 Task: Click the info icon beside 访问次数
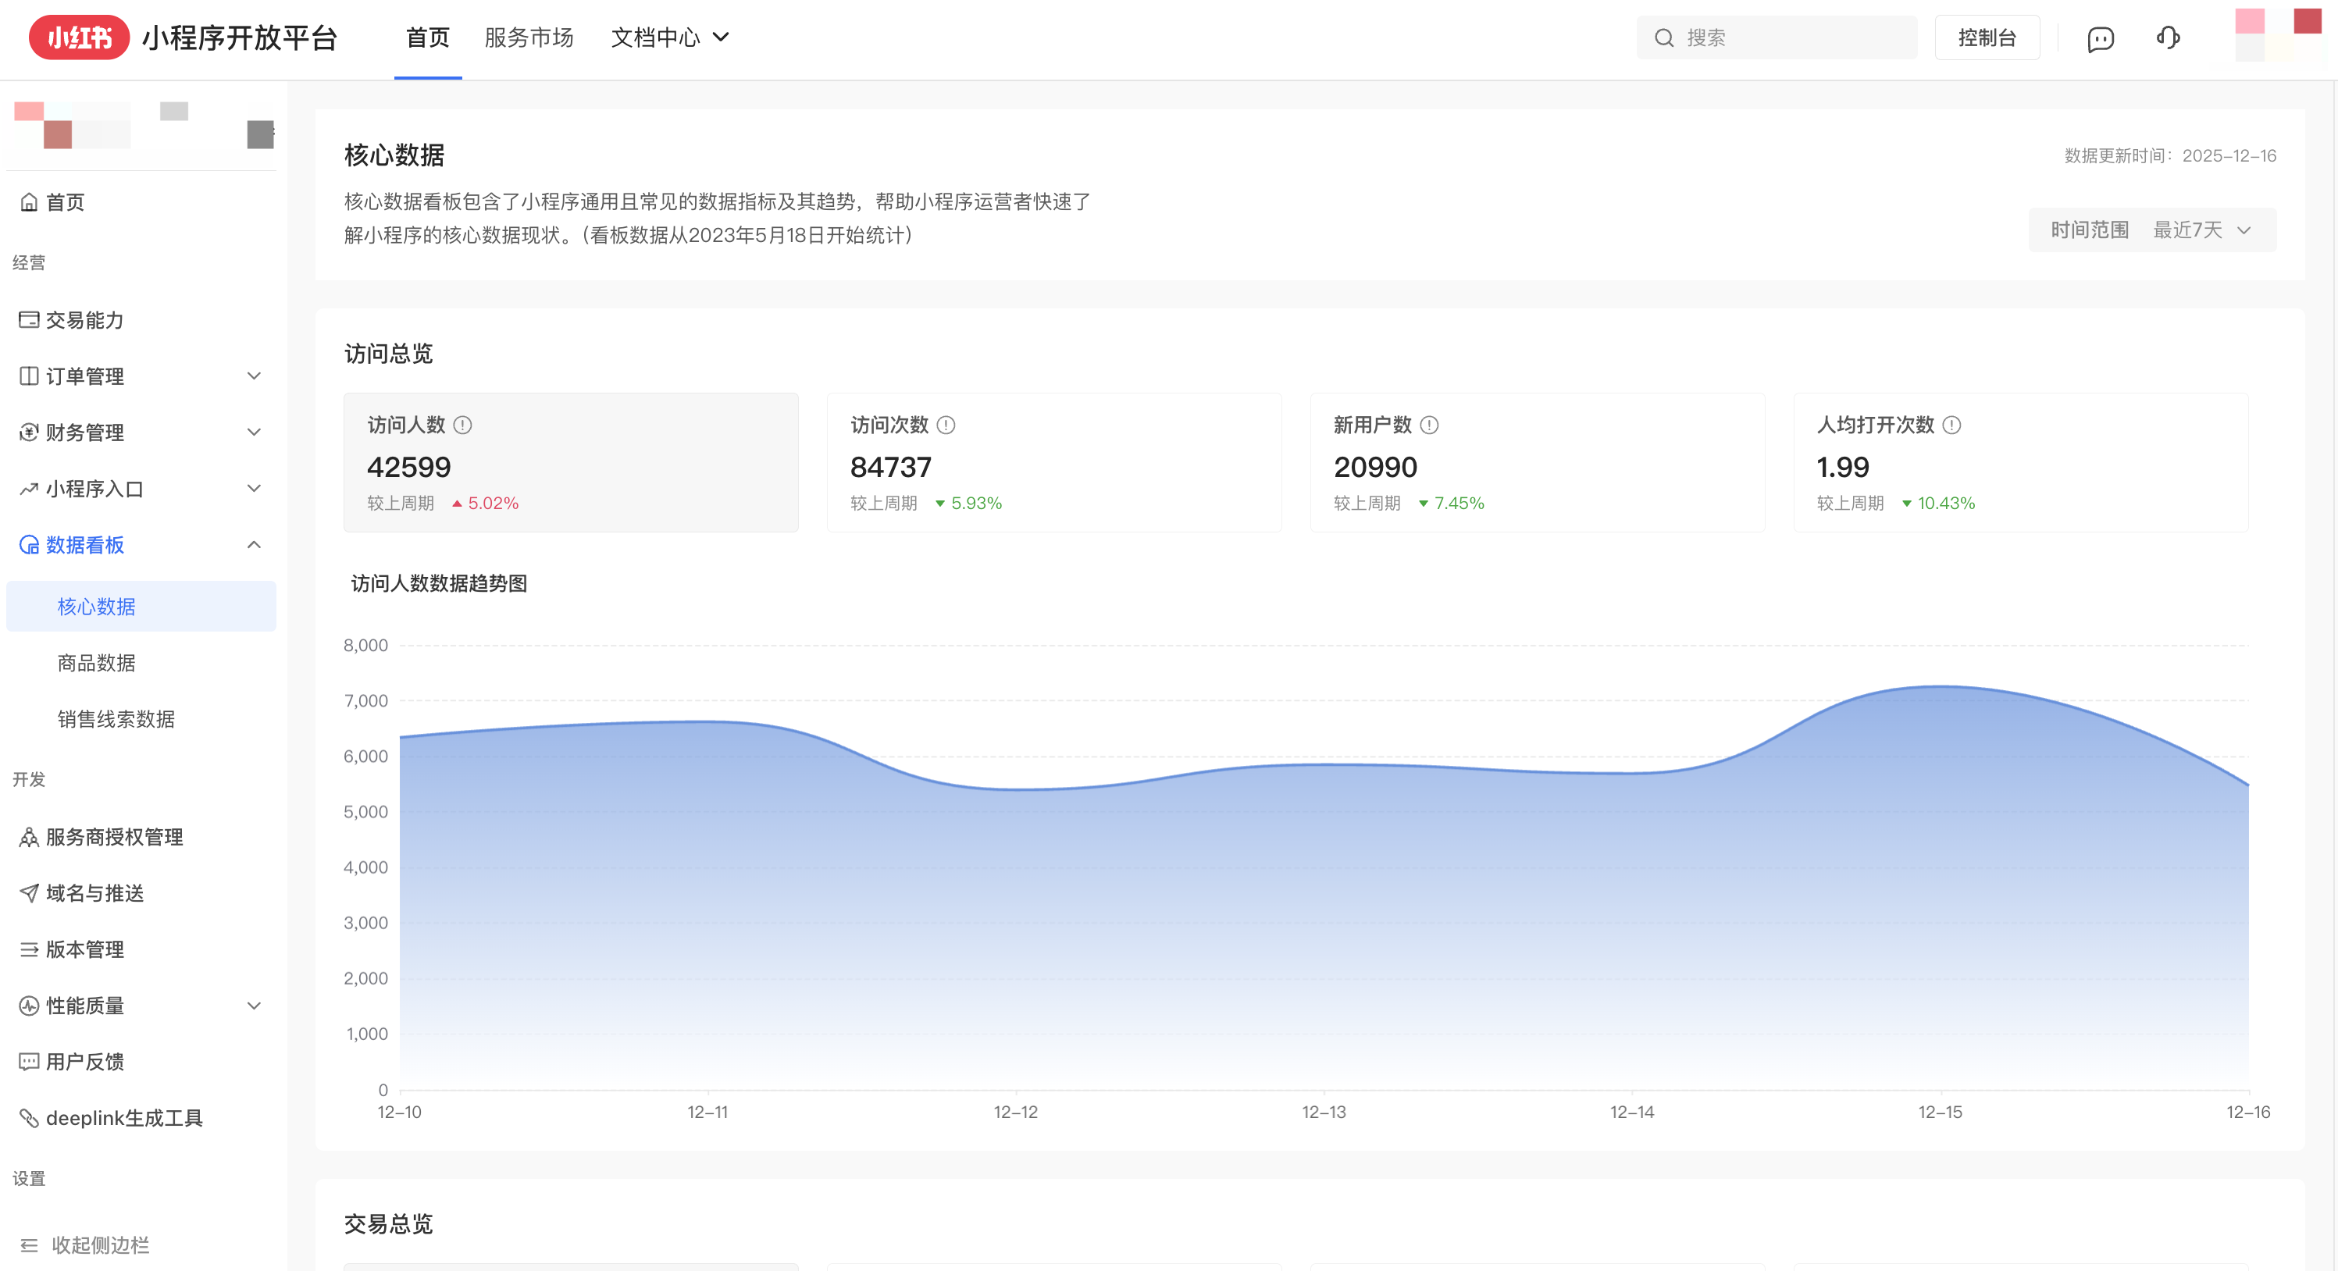946,425
